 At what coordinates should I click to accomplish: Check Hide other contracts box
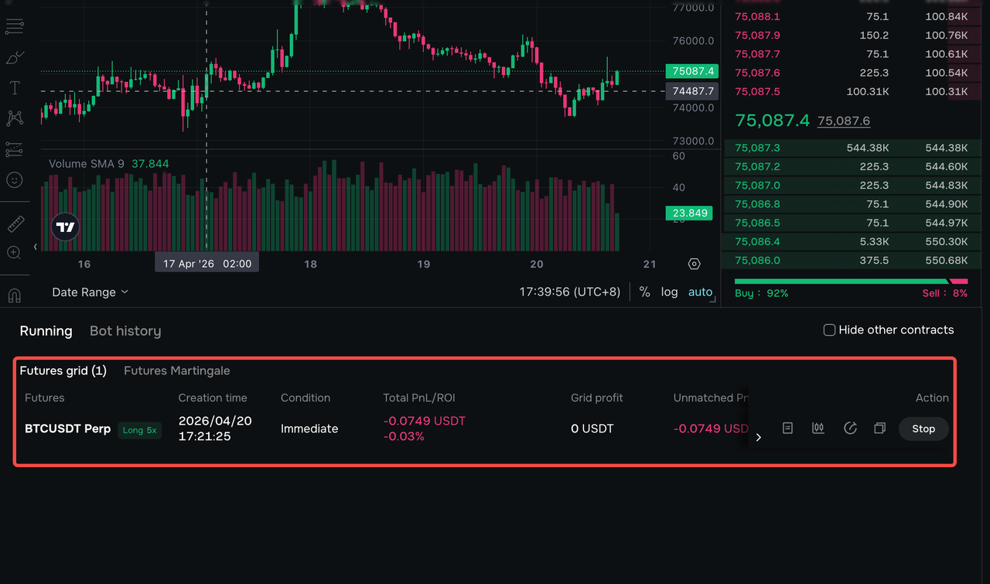tap(829, 330)
